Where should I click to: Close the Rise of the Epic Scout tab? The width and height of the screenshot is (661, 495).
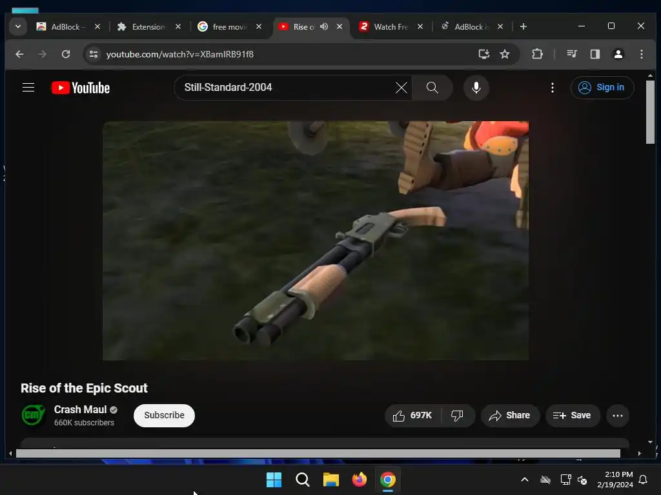[x=340, y=26]
